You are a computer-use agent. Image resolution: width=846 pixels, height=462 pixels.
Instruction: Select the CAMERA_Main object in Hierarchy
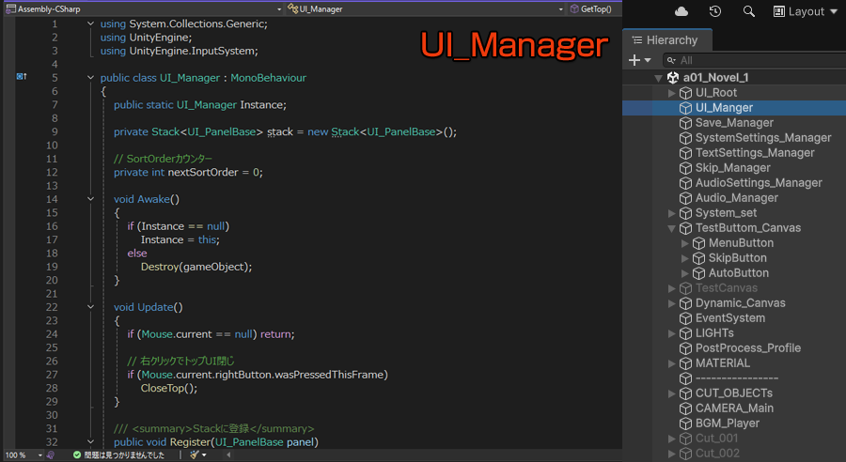[x=734, y=408]
